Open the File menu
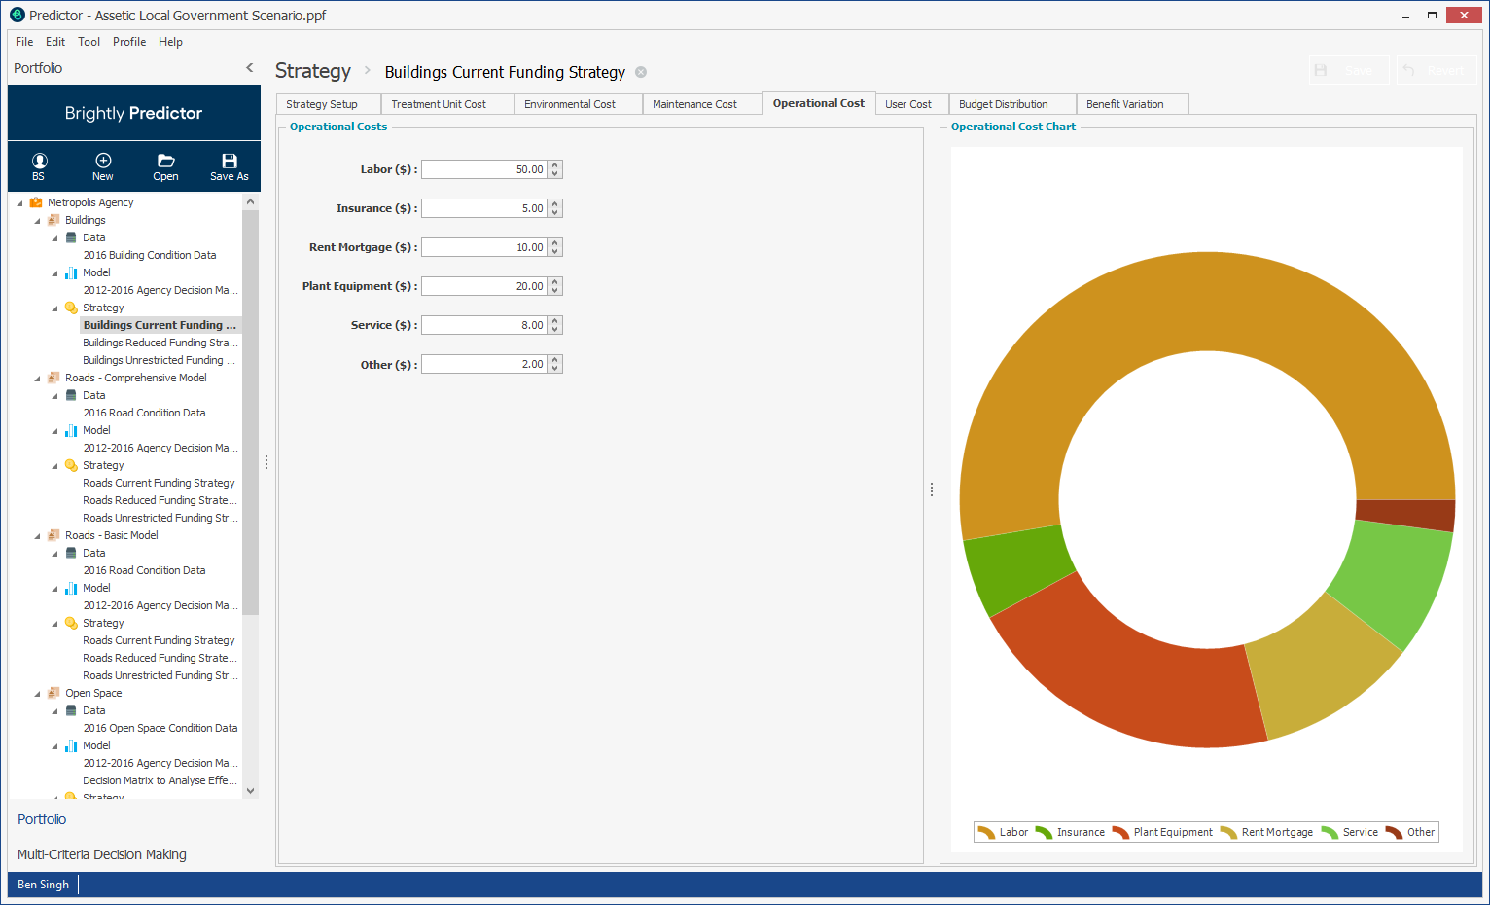 click(24, 42)
